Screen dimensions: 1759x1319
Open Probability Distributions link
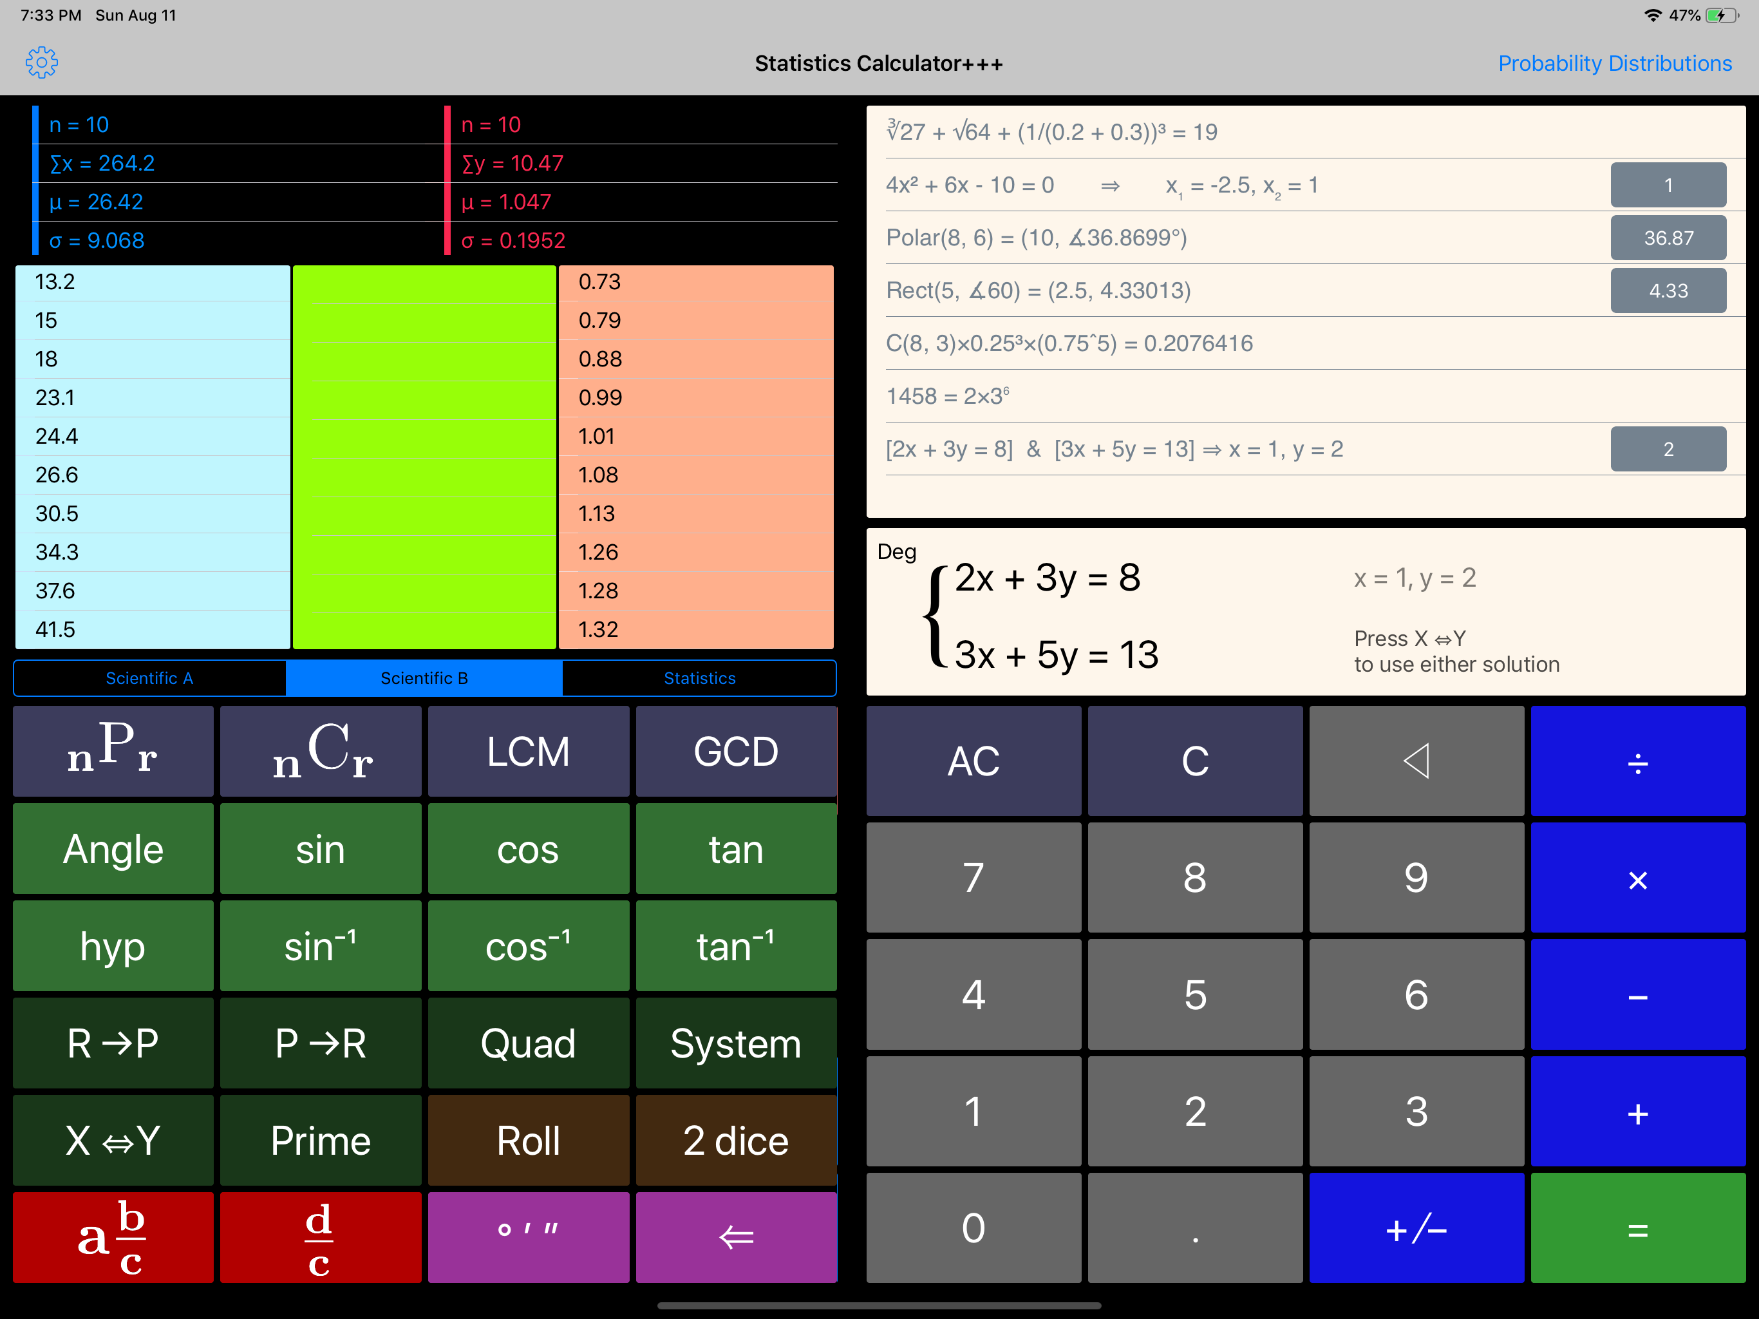tap(1614, 63)
